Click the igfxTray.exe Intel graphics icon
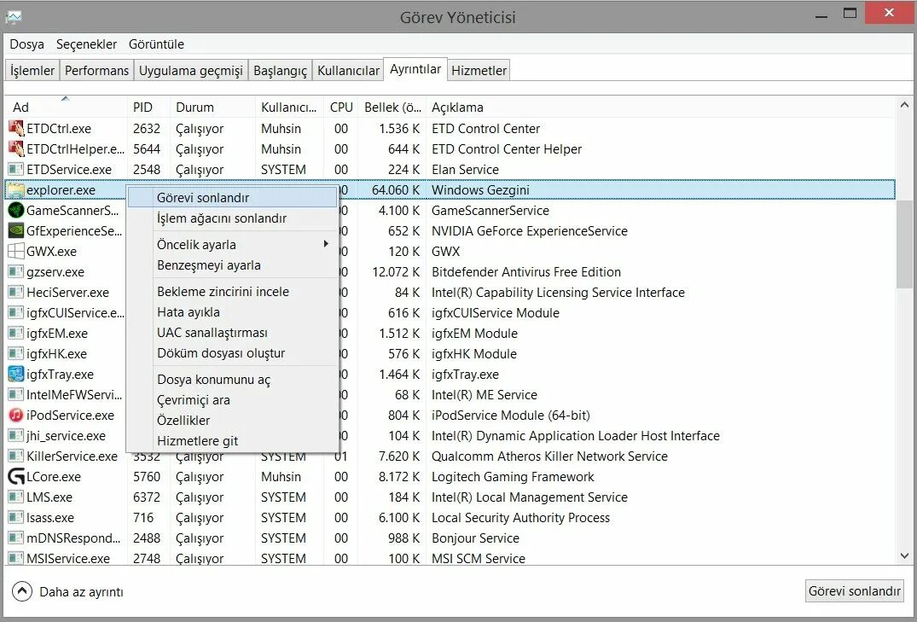The height and width of the screenshot is (622, 917). pos(16,374)
